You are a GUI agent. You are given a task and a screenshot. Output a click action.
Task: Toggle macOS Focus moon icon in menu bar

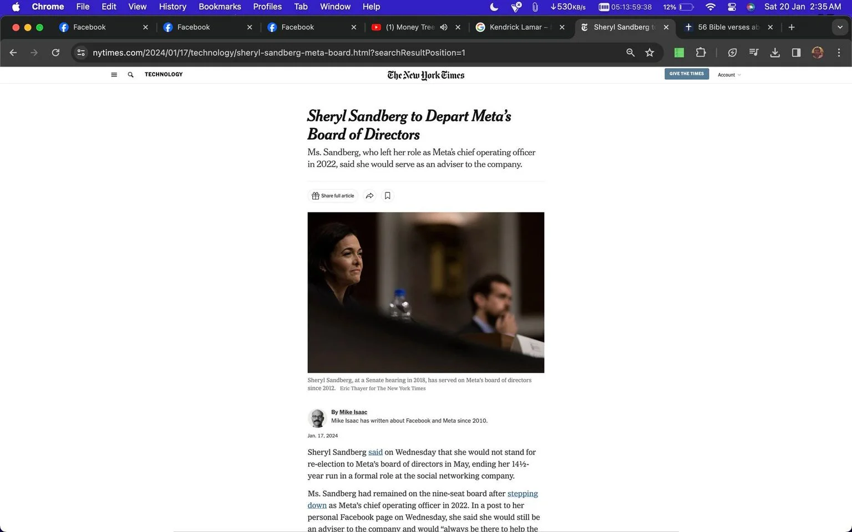pos(494,7)
